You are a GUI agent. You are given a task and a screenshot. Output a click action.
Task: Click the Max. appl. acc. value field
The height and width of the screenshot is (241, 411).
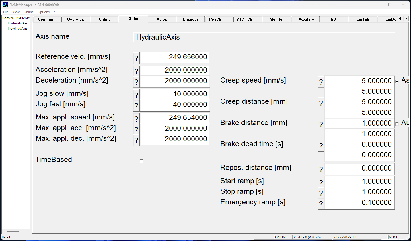175,128
